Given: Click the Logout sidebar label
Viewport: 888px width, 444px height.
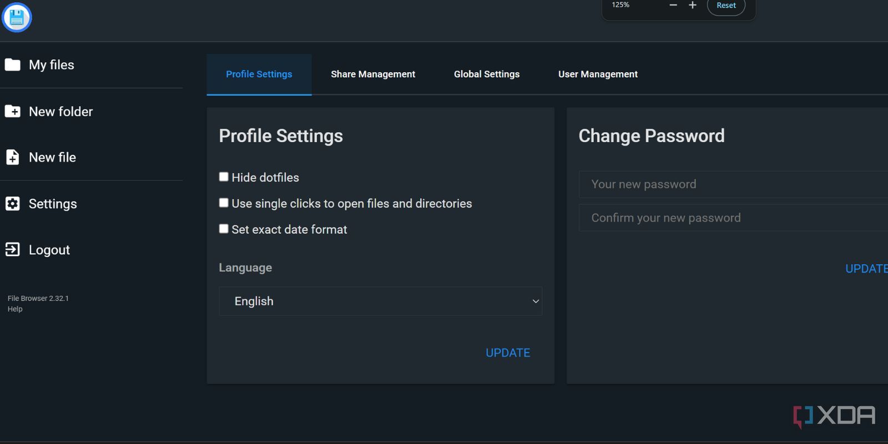Looking at the screenshot, I should click(49, 250).
